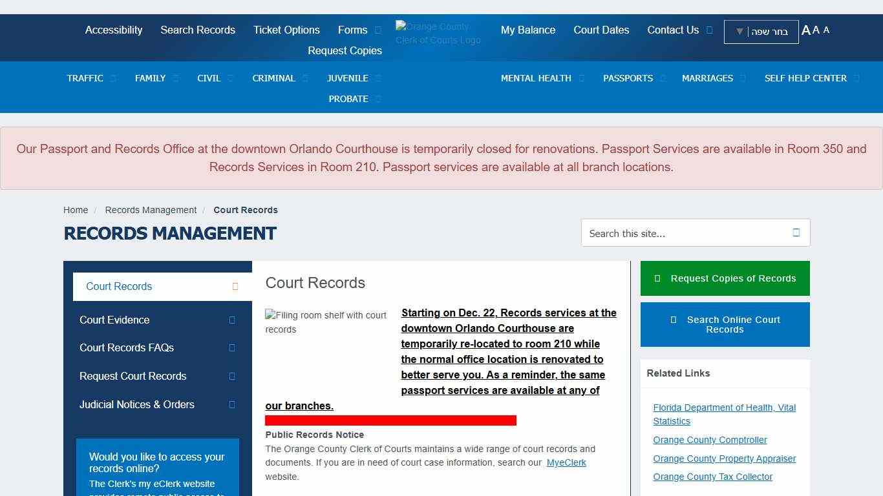883x496 pixels.
Task: Click the Orange County Clerk logo
Action: click(x=438, y=33)
